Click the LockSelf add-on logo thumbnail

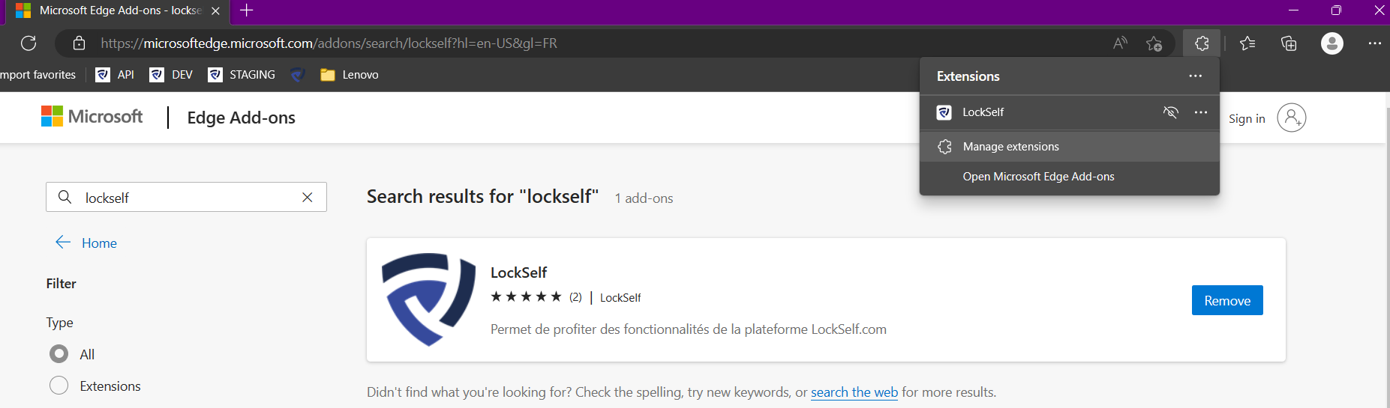click(x=428, y=299)
